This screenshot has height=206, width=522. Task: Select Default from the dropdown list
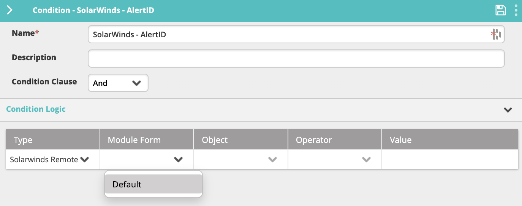(153, 184)
